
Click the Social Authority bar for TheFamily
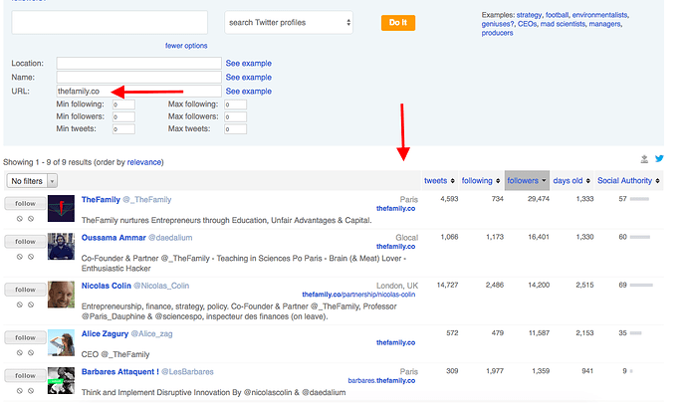tap(639, 199)
